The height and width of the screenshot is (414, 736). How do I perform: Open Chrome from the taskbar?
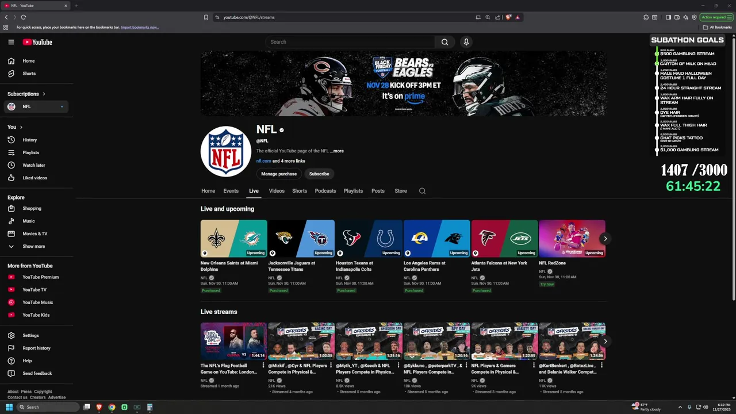(x=112, y=407)
